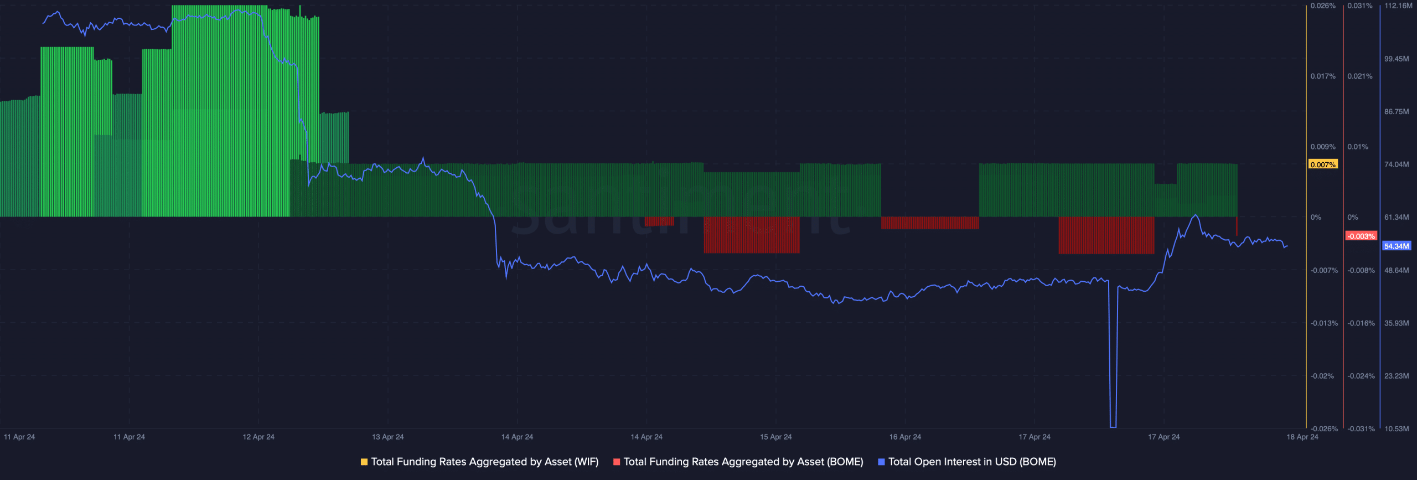Click the red BOME funding rates legend swatch
This screenshot has width=1417, height=480.
click(617, 462)
